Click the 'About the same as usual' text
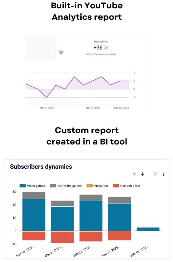 point(101,54)
